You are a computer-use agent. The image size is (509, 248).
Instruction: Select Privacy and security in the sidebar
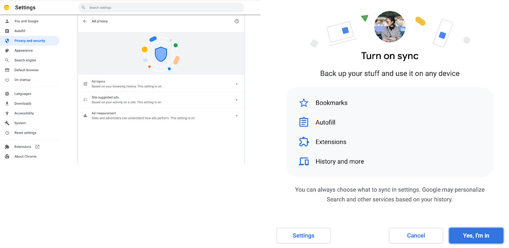[x=30, y=41]
